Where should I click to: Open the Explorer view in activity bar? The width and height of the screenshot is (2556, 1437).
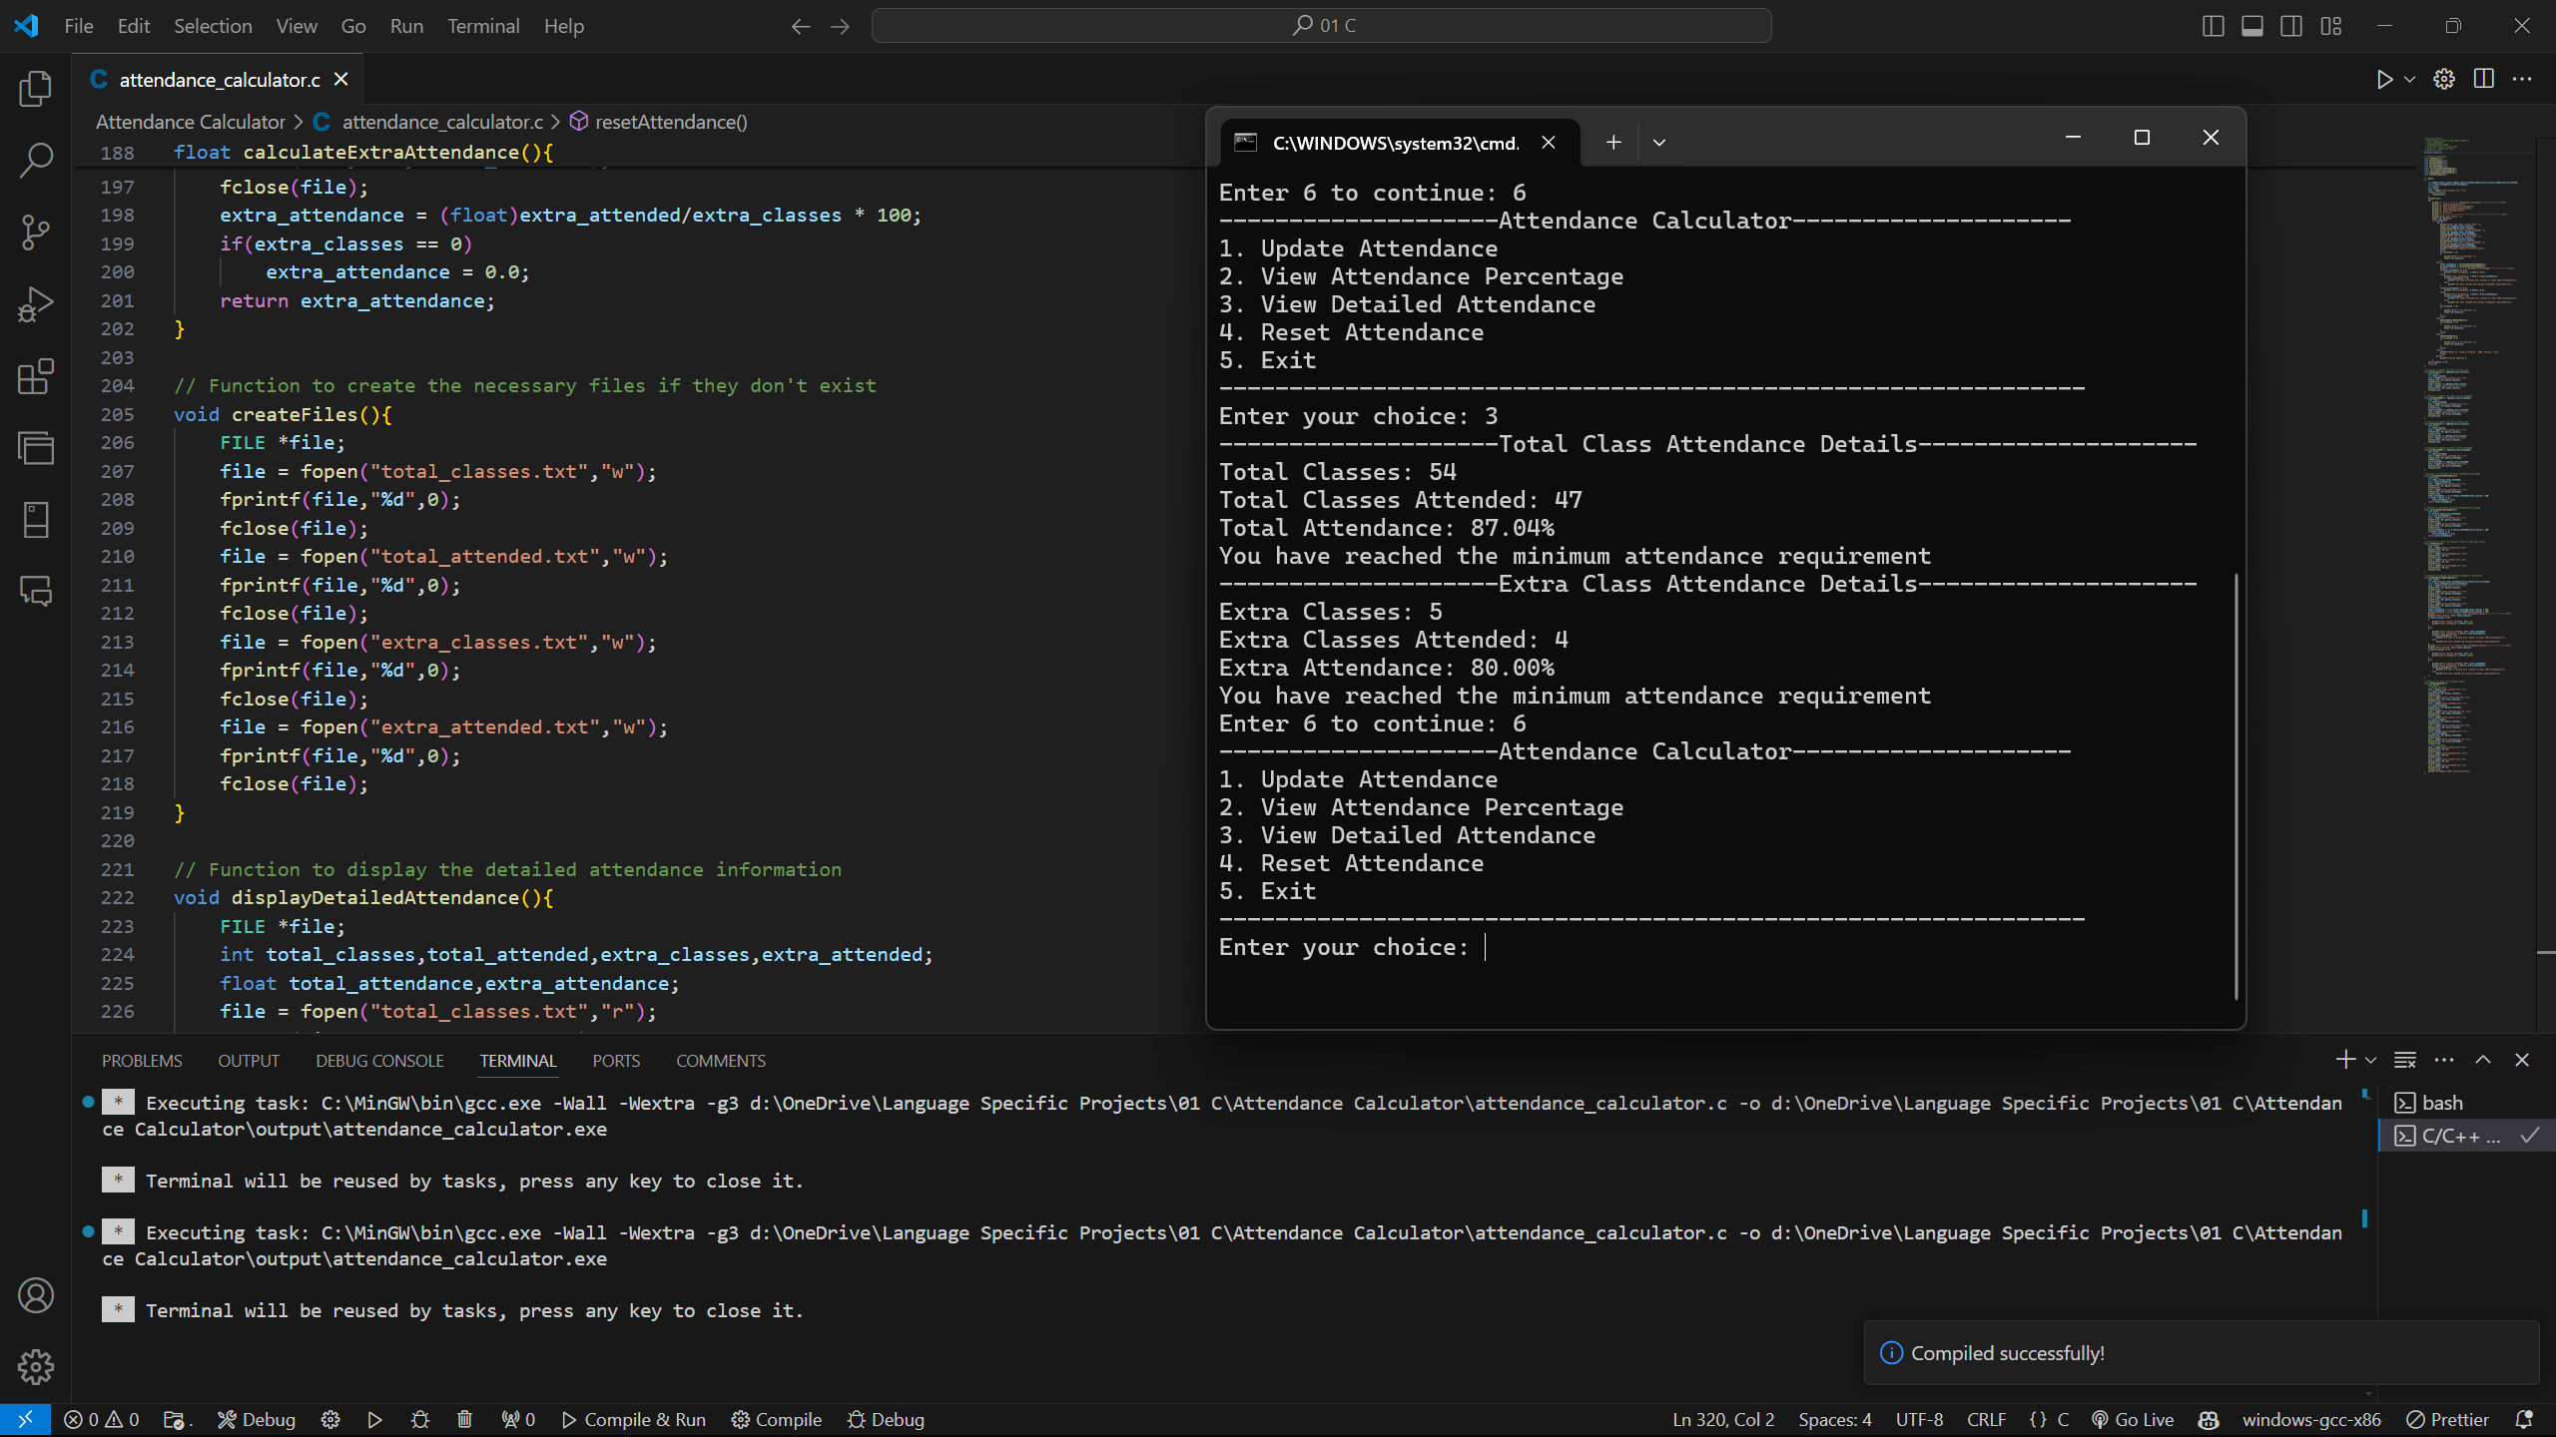pyautogui.click(x=36, y=89)
